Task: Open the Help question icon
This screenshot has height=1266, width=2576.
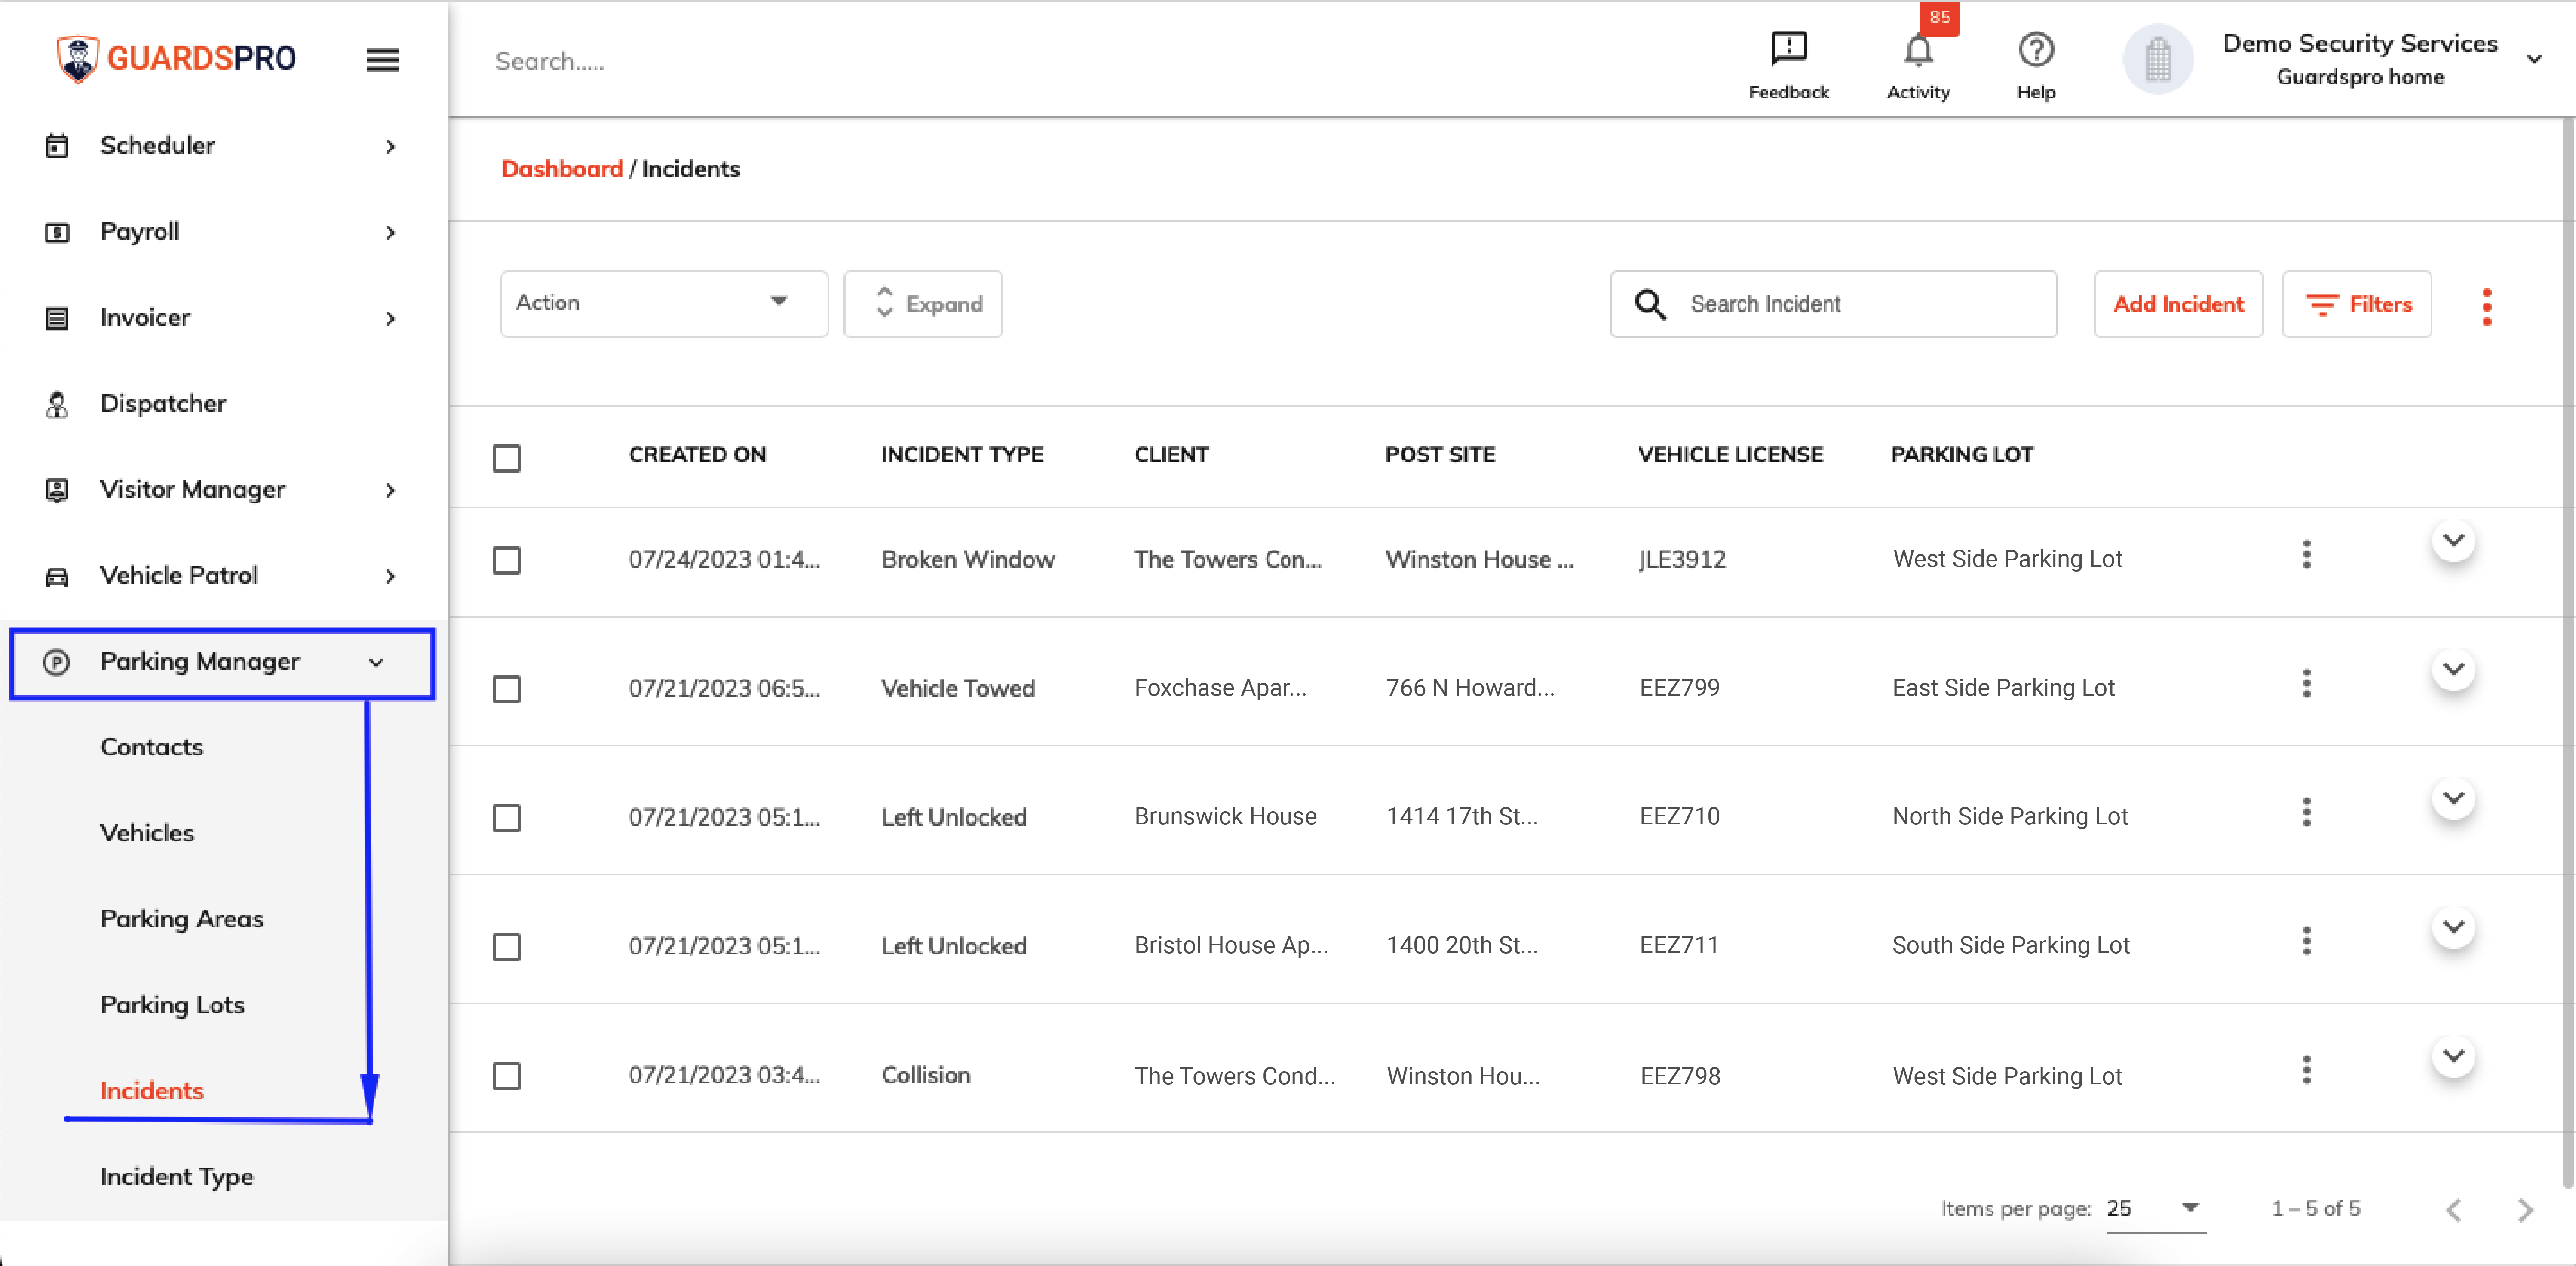Action: [2035, 50]
